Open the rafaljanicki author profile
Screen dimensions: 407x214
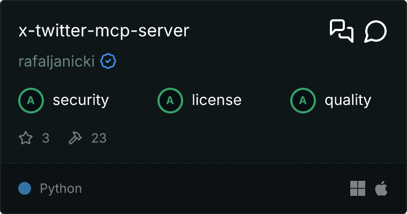[56, 62]
